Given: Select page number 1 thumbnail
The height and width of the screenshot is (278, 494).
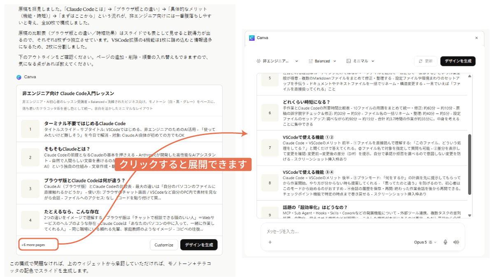Looking at the screenshot, I should 30,129.
